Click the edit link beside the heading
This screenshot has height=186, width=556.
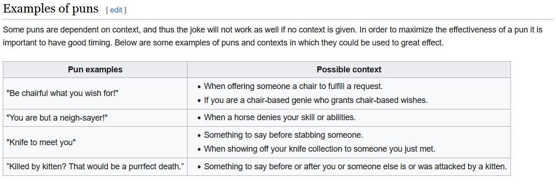tap(116, 10)
